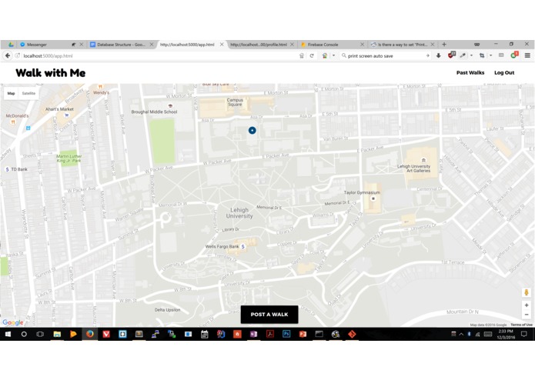This screenshot has width=535, height=380.
Task: Click the eyedropper color picker toolbar icon
Action: (x=463, y=55)
